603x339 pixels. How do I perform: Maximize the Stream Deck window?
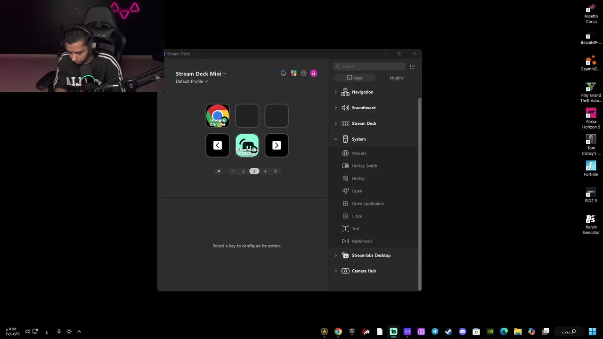(399, 54)
